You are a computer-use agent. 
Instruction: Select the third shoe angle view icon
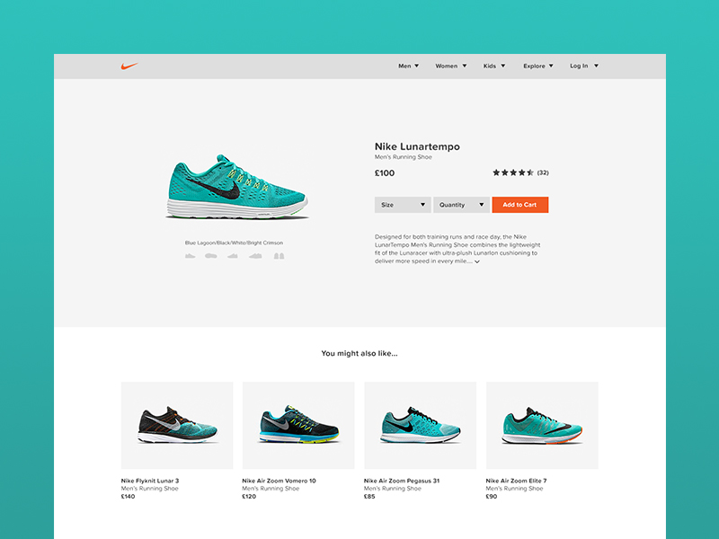[233, 256]
